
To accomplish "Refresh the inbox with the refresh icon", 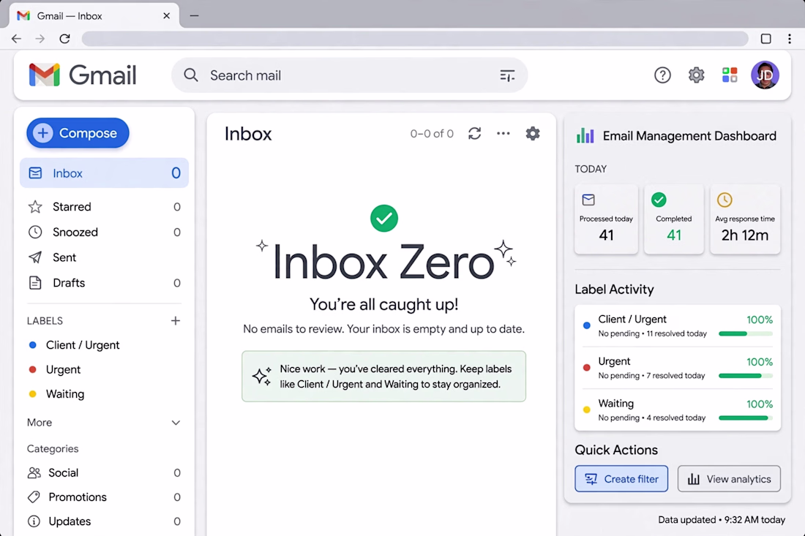I will click(474, 133).
